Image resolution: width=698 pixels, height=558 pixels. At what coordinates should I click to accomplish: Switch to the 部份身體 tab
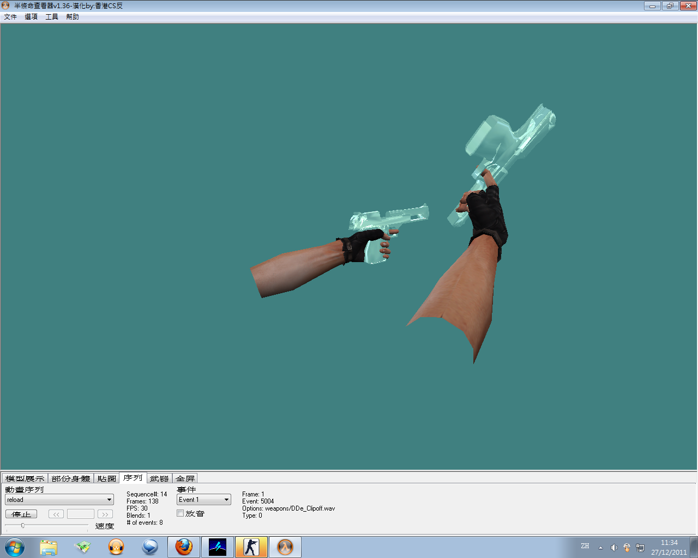(71, 478)
